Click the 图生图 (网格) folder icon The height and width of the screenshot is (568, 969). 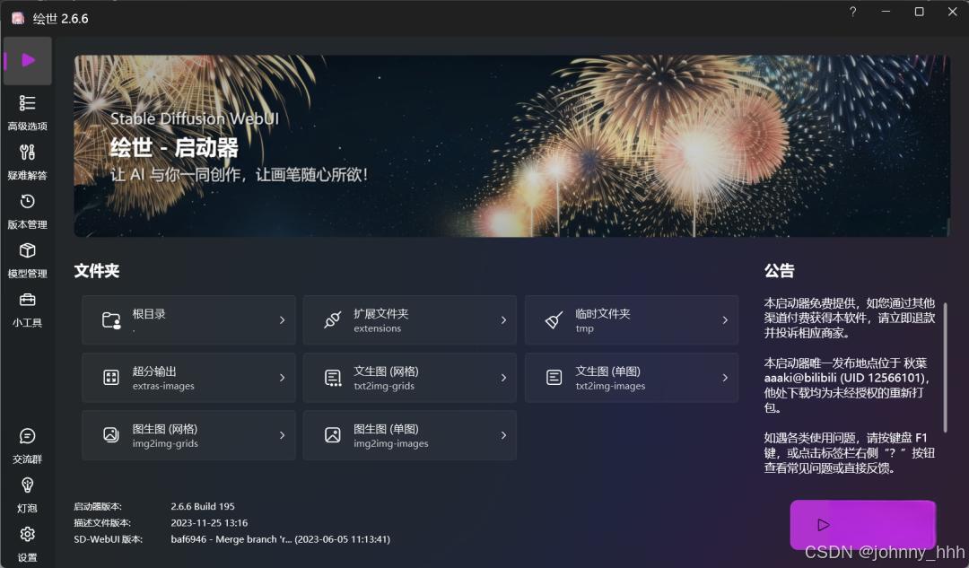[x=110, y=435]
